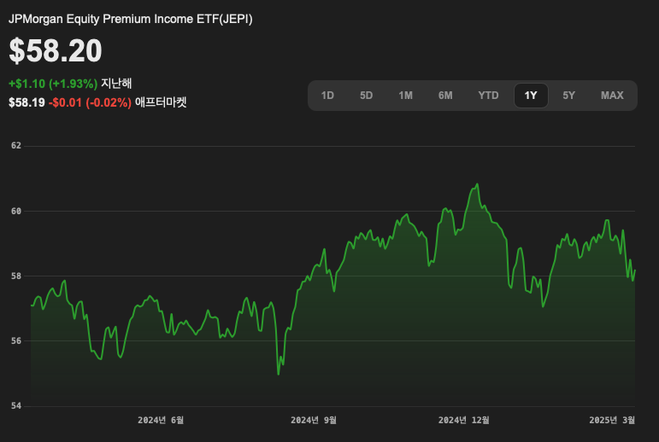Select the 1D time range tab
Screen dimensions: 659x442
click(327, 96)
